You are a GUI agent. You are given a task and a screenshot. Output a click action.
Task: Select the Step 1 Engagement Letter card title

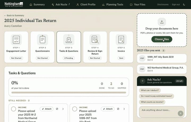pos(16,51)
